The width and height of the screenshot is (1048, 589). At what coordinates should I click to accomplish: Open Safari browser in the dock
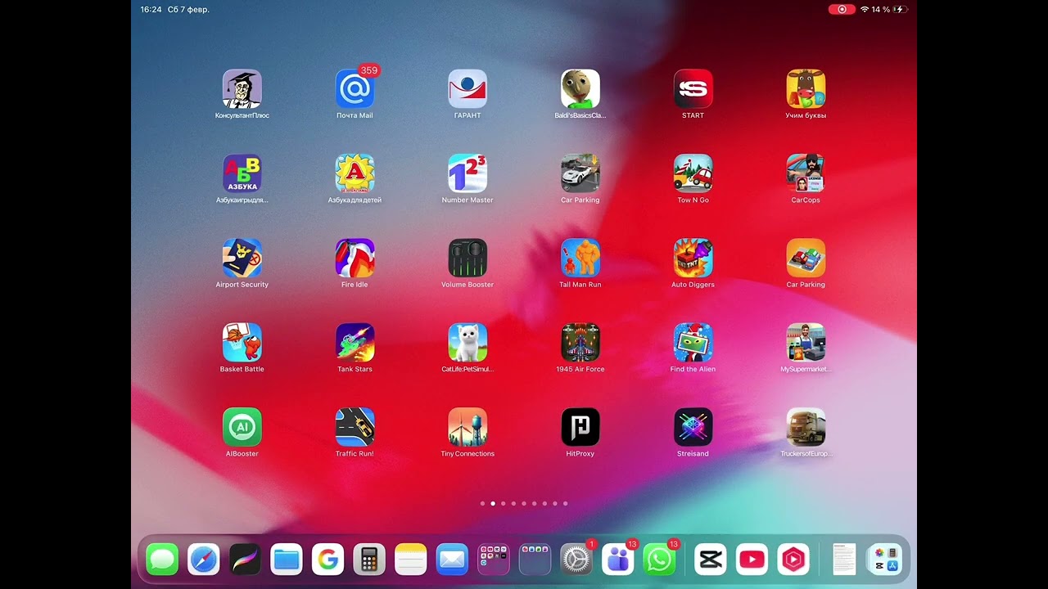coord(204,560)
